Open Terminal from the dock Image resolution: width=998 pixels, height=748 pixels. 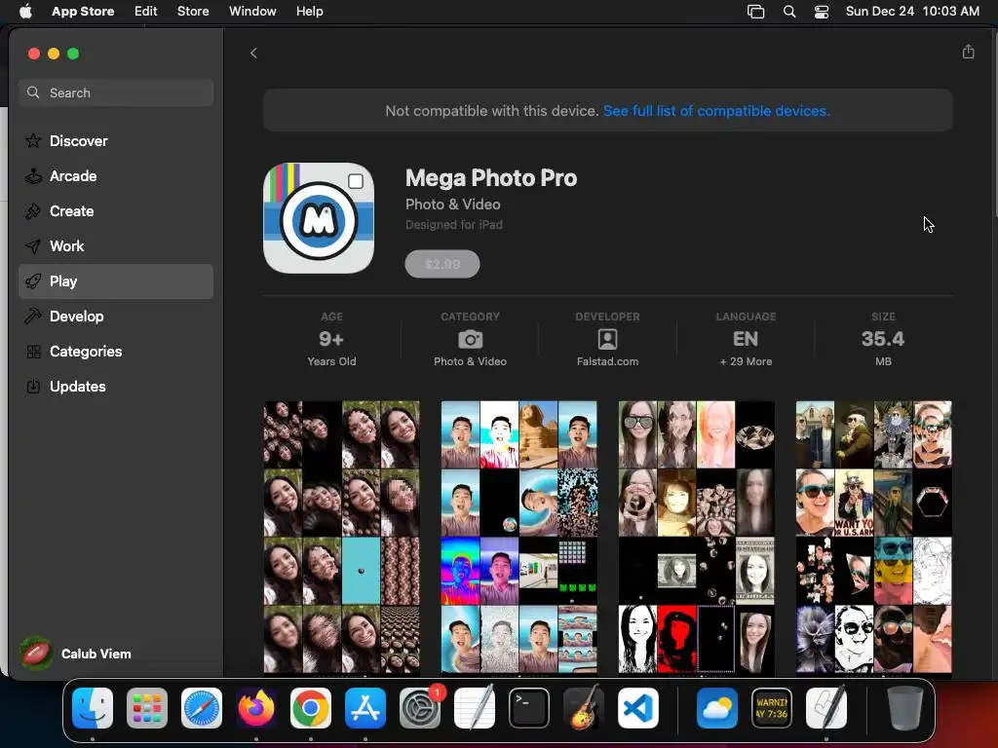click(x=529, y=708)
